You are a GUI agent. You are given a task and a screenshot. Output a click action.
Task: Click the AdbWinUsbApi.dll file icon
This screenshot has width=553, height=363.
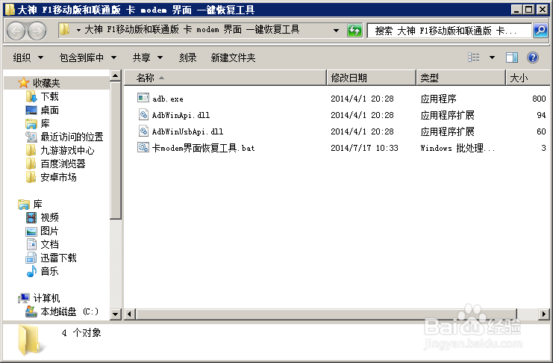tap(143, 131)
